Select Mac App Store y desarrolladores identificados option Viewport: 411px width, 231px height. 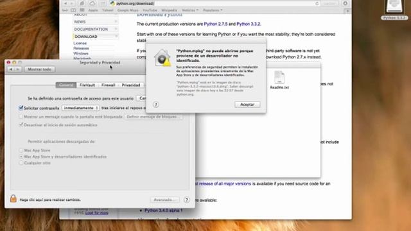pos(21,157)
